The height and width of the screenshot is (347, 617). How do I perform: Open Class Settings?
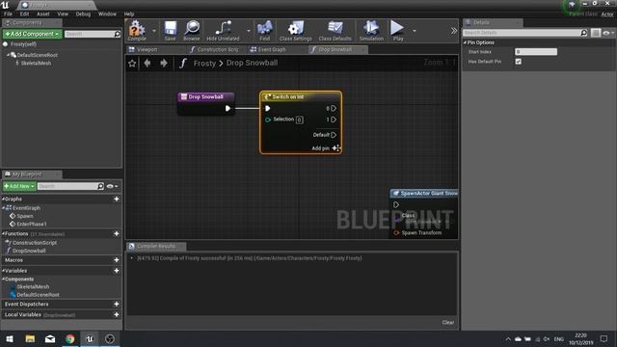coord(296,31)
